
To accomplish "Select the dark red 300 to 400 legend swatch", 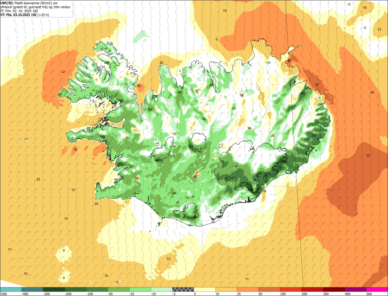I will 334,290.
